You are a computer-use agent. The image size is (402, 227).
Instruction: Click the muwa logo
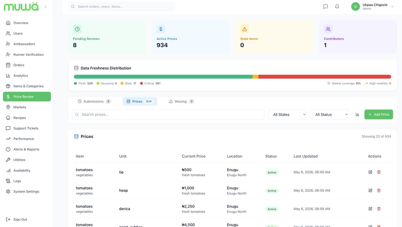[21, 6]
